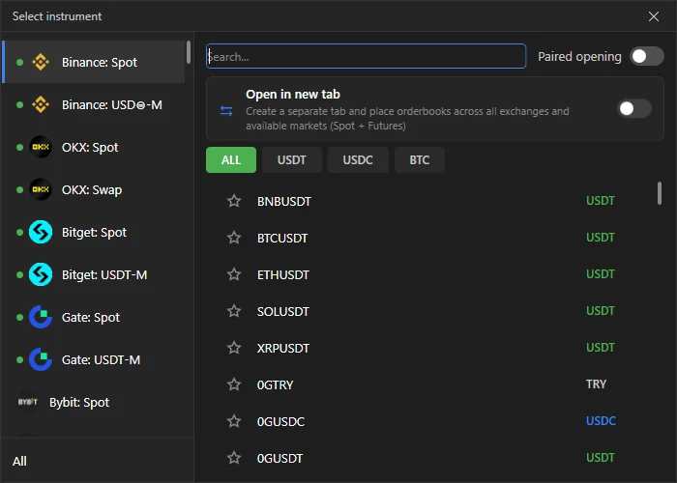Mark ETHUSDT as favorite via star
Image resolution: width=677 pixels, height=483 pixels.
(234, 274)
